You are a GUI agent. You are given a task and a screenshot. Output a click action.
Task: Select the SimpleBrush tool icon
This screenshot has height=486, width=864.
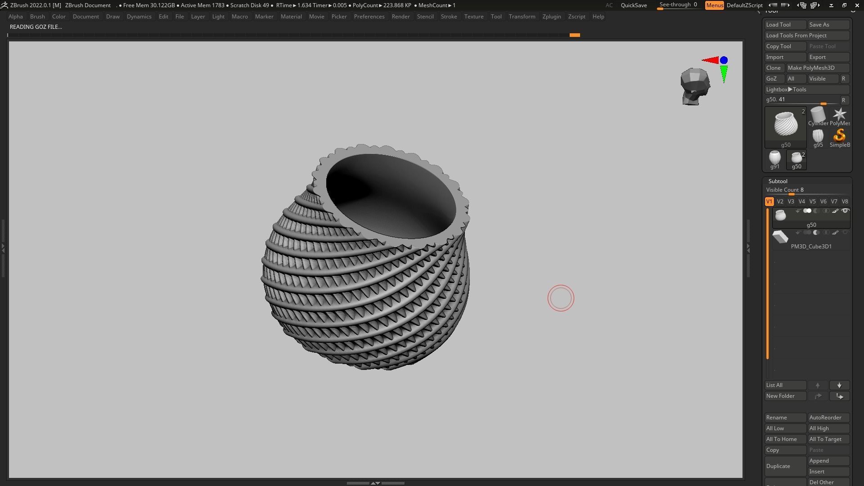tap(840, 138)
